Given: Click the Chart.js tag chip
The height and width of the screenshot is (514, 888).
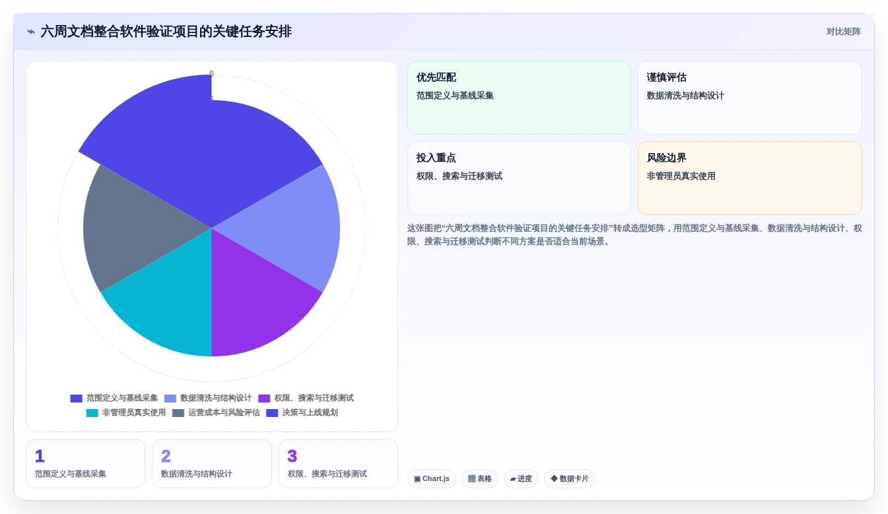Looking at the screenshot, I should (x=432, y=479).
